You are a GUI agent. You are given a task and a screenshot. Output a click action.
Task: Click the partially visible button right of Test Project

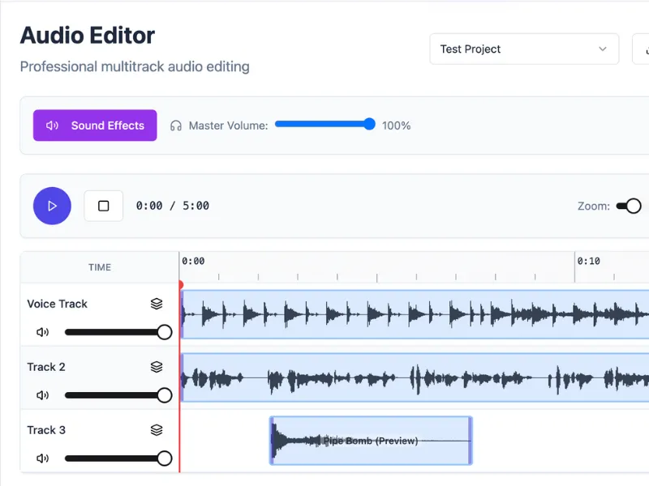tap(641, 49)
